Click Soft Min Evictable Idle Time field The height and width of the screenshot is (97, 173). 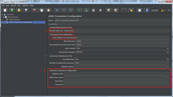122,63
